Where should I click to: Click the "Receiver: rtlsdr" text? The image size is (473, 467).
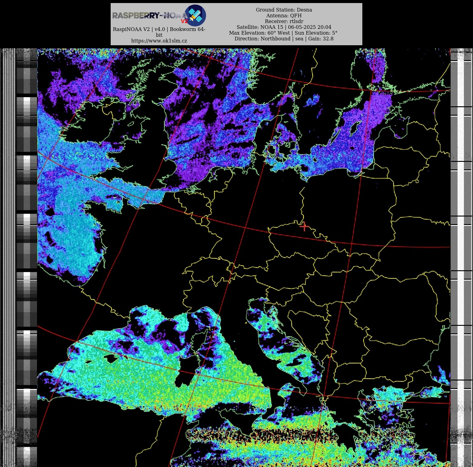point(284,21)
